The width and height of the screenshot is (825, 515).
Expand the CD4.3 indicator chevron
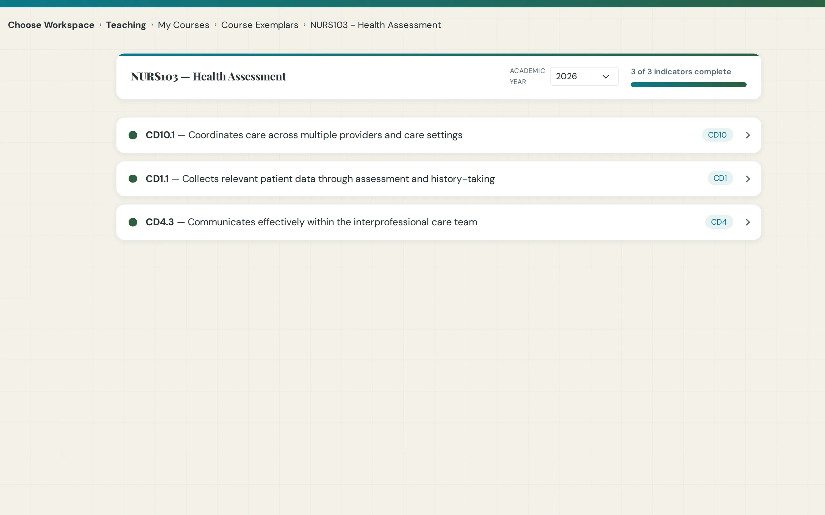click(748, 222)
